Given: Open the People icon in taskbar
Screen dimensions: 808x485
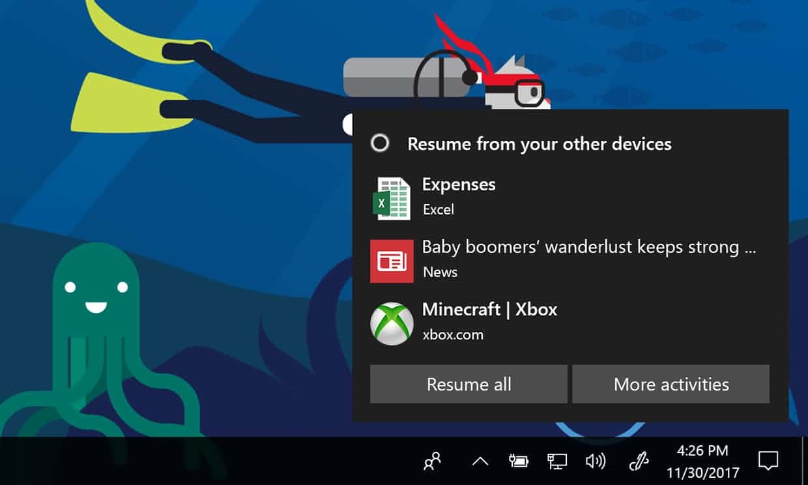Looking at the screenshot, I should tap(432, 462).
